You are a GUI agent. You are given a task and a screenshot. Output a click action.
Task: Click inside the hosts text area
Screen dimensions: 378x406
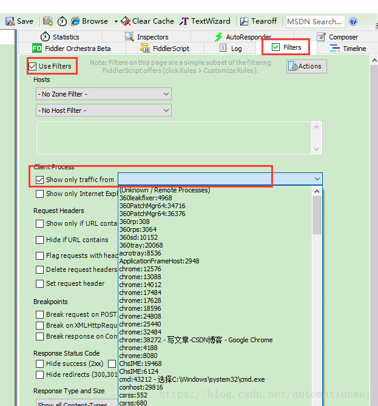tap(174, 138)
